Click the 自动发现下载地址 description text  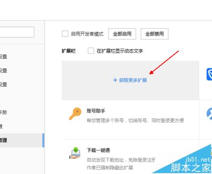click(x=121, y=160)
